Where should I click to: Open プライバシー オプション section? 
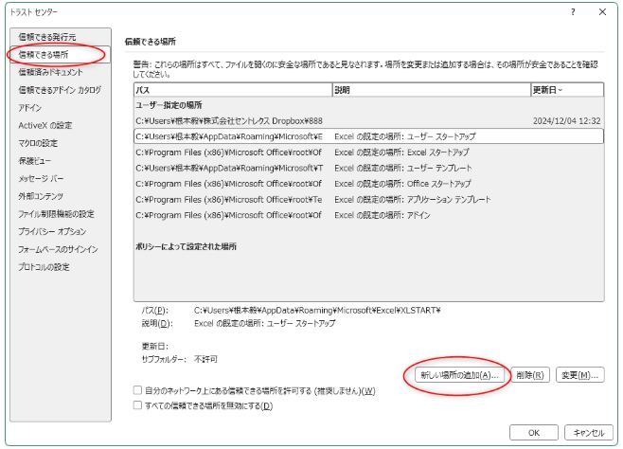coord(52,232)
